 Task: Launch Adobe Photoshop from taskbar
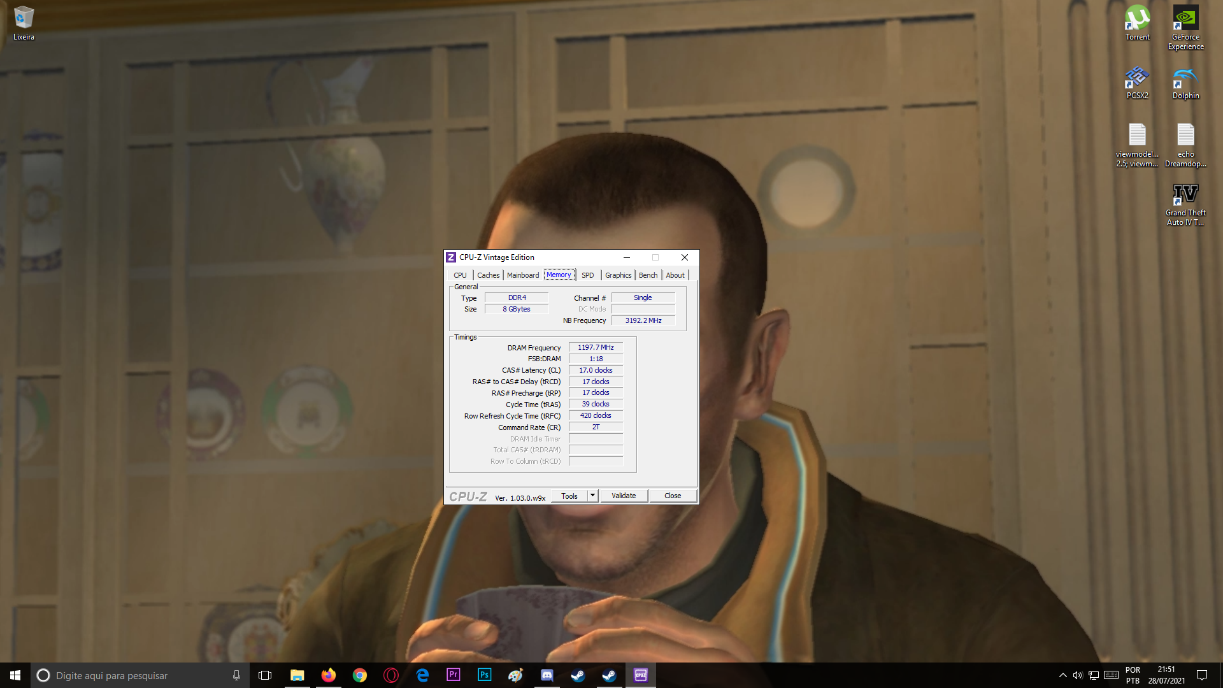tap(484, 675)
